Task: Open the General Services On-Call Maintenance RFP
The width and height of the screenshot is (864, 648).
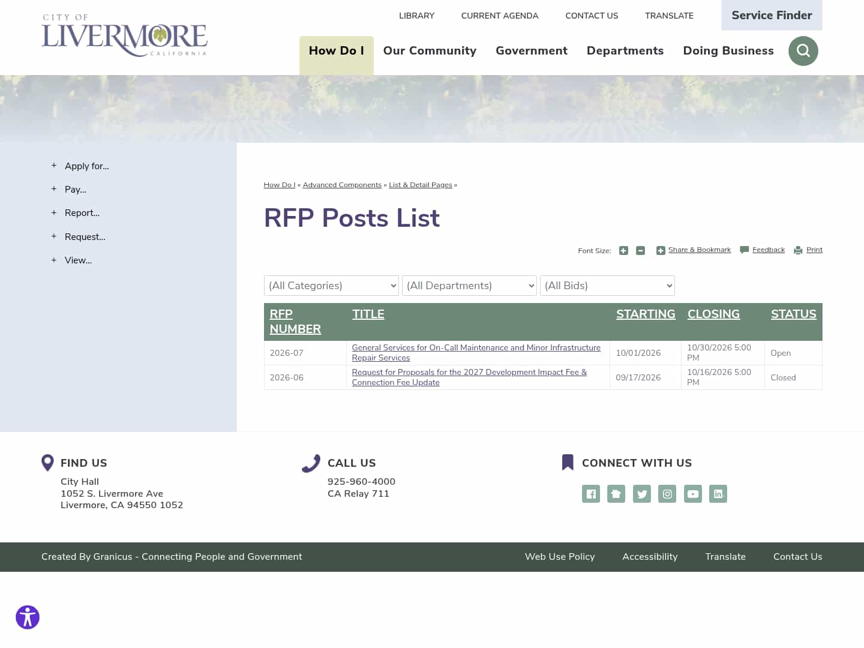Action: pos(476,353)
